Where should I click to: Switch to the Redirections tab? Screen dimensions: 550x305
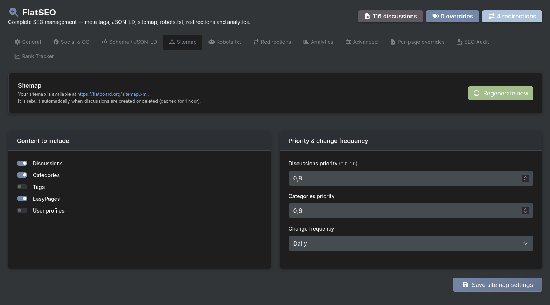[x=272, y=42]
